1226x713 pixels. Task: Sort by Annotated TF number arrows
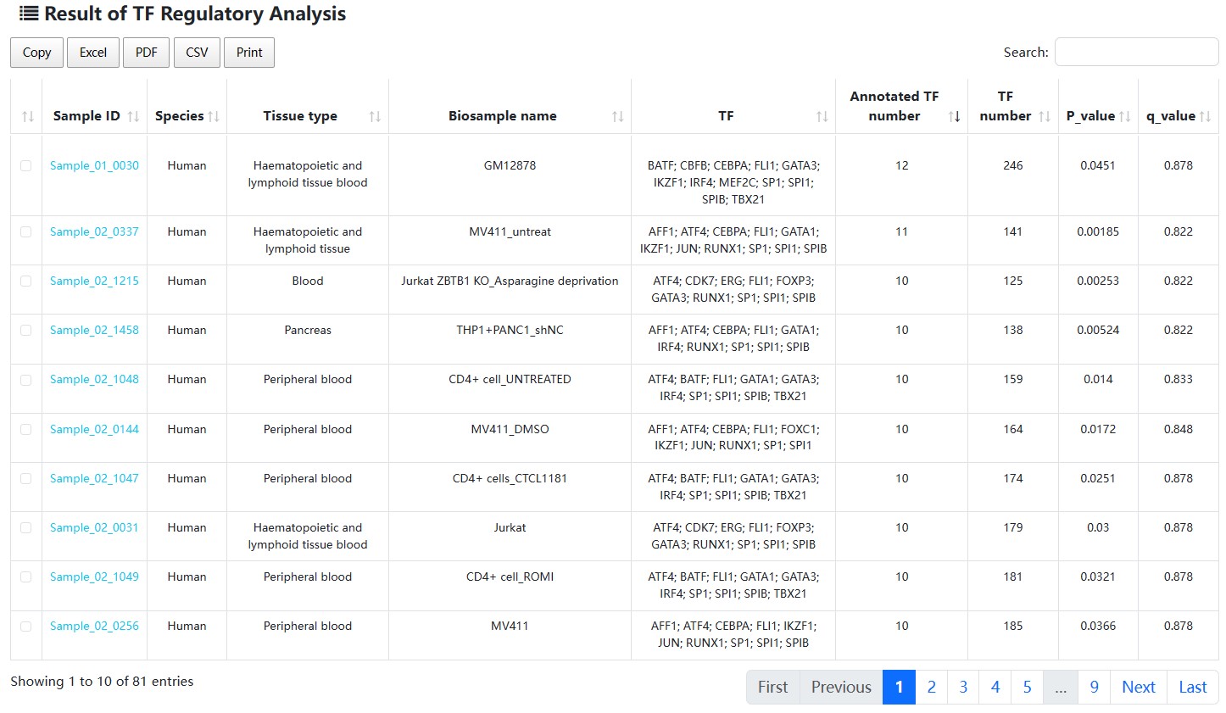954,116
